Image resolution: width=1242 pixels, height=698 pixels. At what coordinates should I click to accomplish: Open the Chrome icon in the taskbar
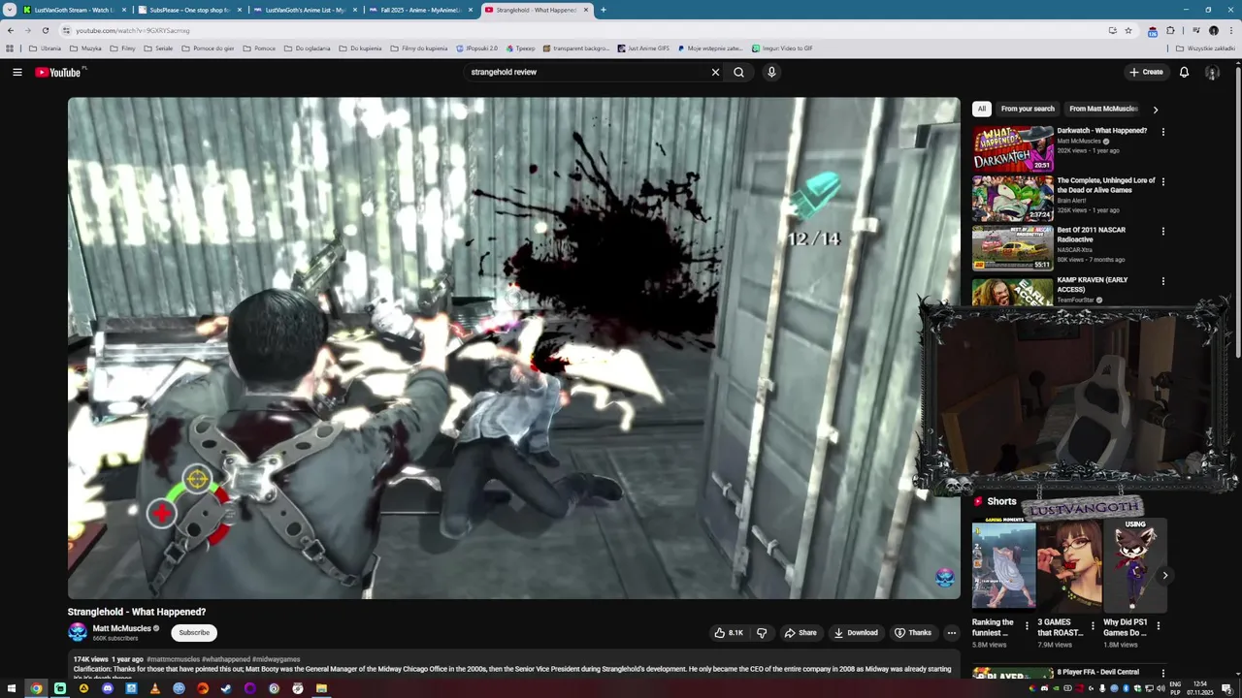36,688
